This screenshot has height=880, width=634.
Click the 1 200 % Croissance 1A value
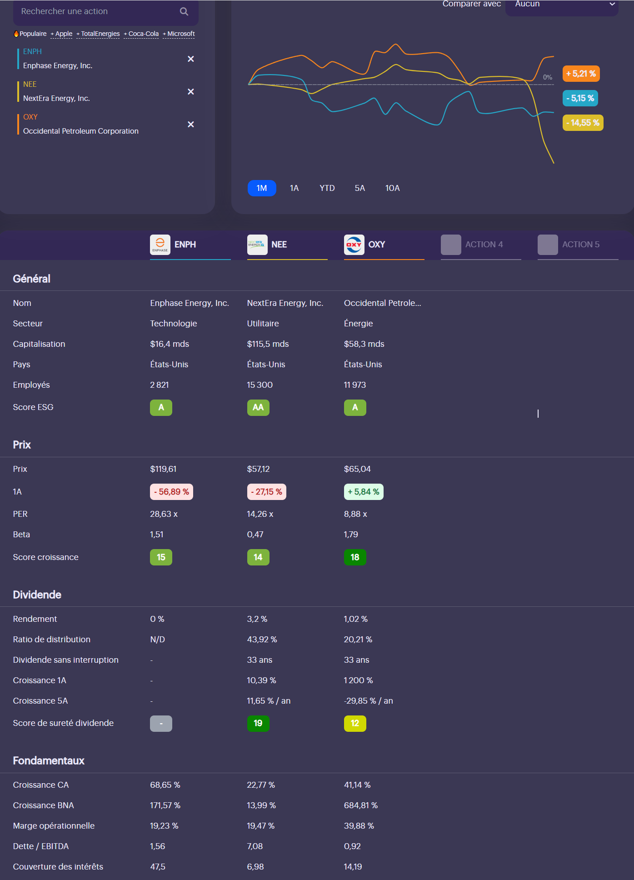(x=358, y=680)
